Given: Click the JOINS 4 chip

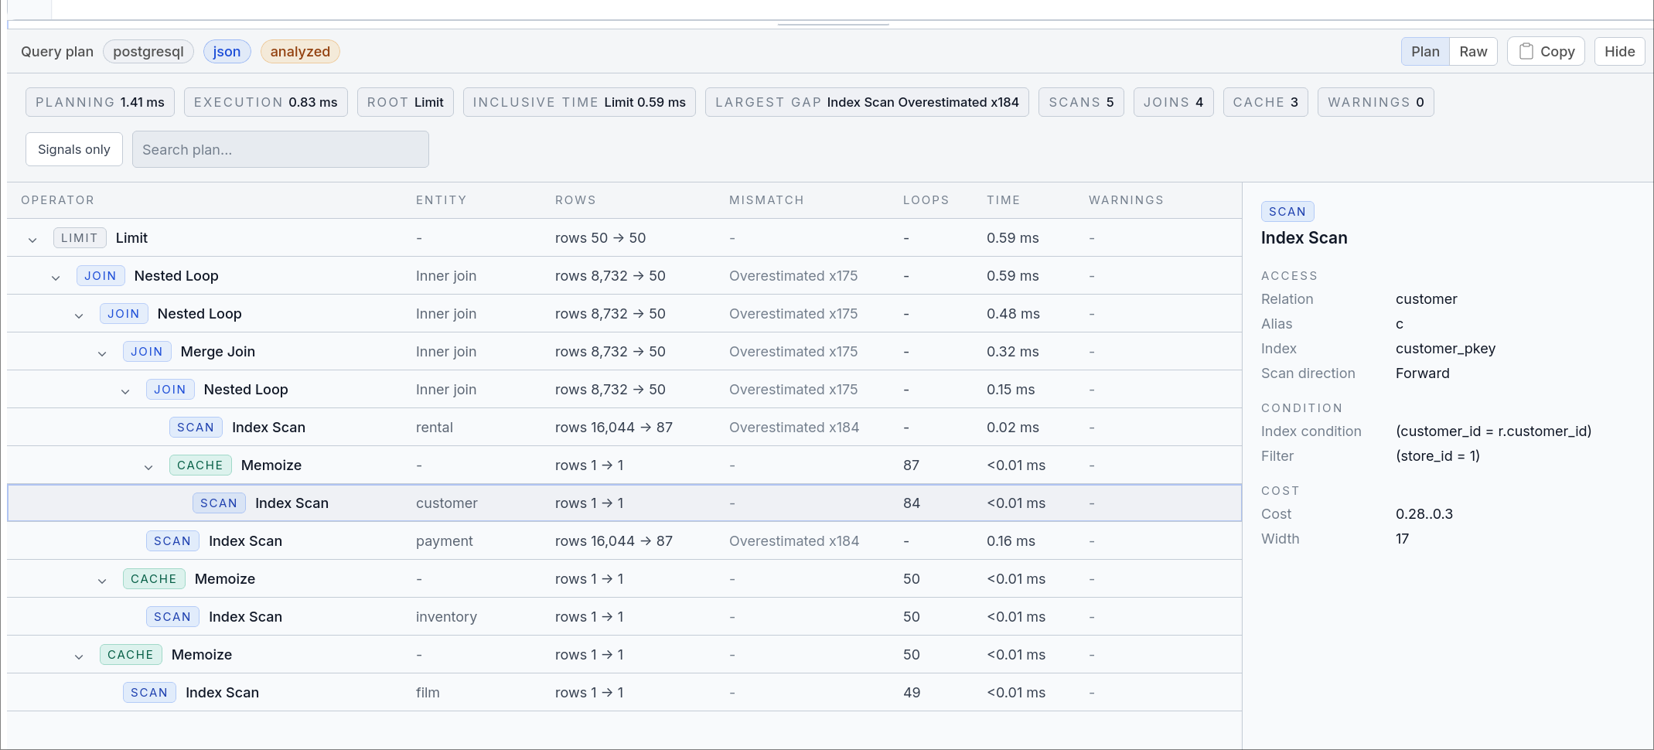Looking at the screenshot, I should [1173, 102].
